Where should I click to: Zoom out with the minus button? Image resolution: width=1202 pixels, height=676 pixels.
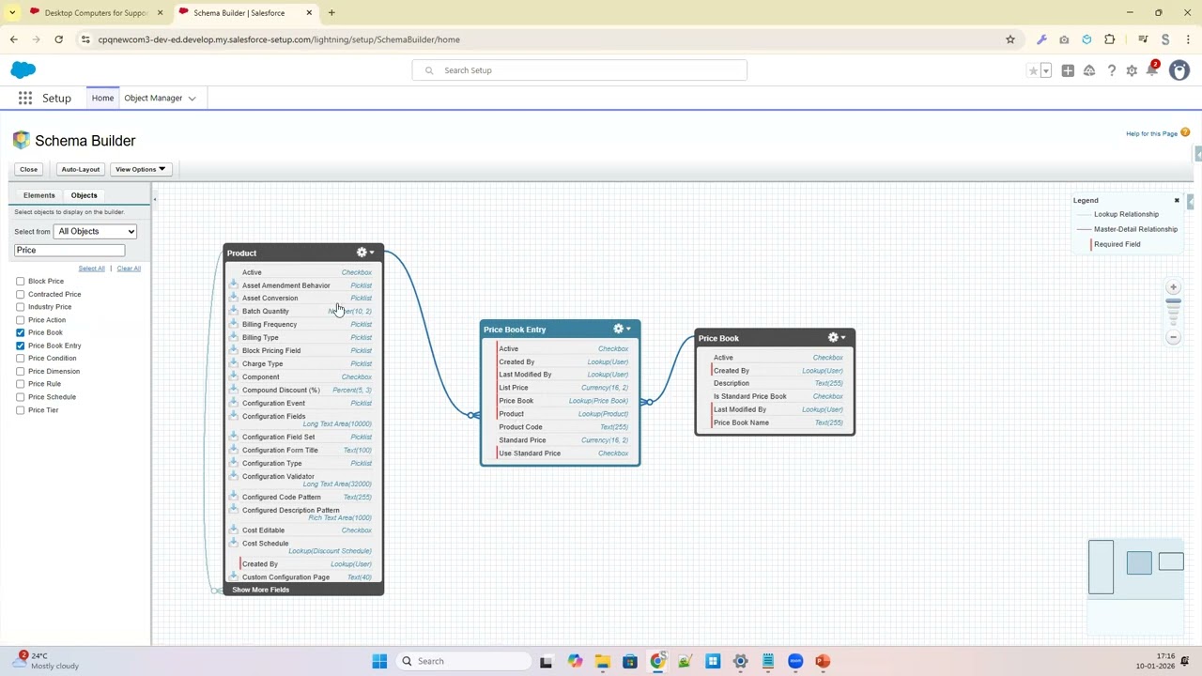click(1173, 337)
